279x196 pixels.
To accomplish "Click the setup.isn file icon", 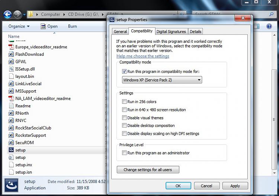I will click(11, 172).
